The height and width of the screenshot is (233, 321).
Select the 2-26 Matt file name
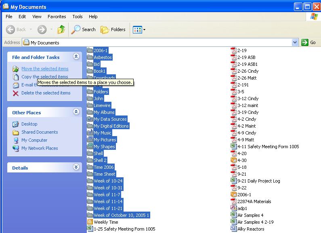[247, 78]
